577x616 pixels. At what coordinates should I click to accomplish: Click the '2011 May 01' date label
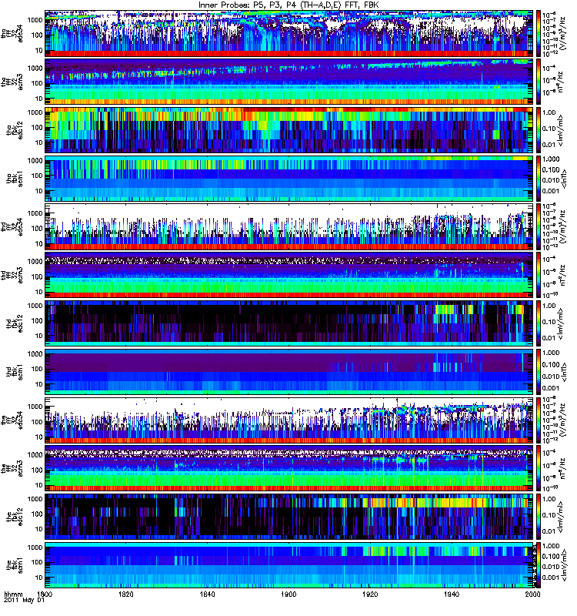24,601
